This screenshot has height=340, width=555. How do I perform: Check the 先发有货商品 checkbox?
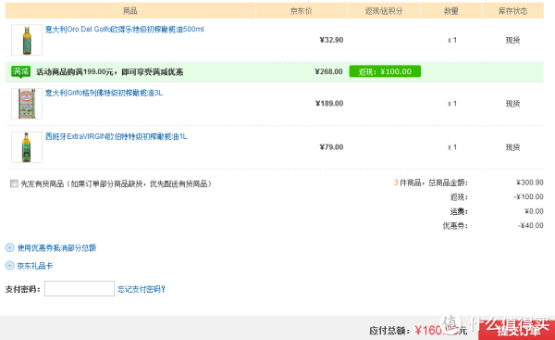tap(14, 183)
